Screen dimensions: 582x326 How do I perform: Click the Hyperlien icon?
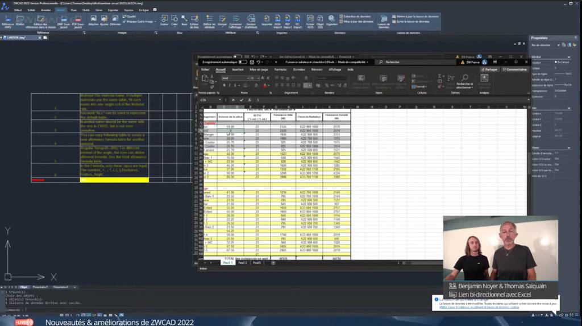tap(331, 20)
